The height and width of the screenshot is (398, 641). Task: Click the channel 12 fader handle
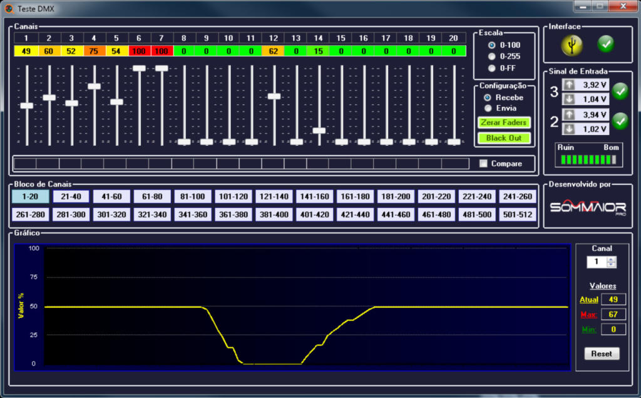(x=274, y=96)
